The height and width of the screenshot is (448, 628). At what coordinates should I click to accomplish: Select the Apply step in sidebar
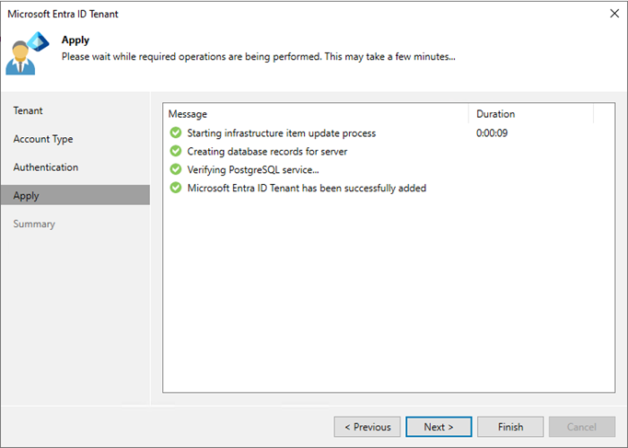click(76, 195)
